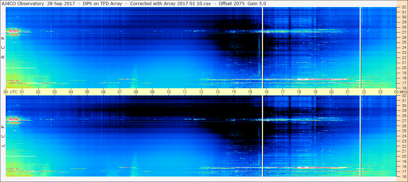Click RCP white vertical marker before hour 16
The height and width of the screenshot is (182, 408).
pyautogui.click(x=262, y=48)
